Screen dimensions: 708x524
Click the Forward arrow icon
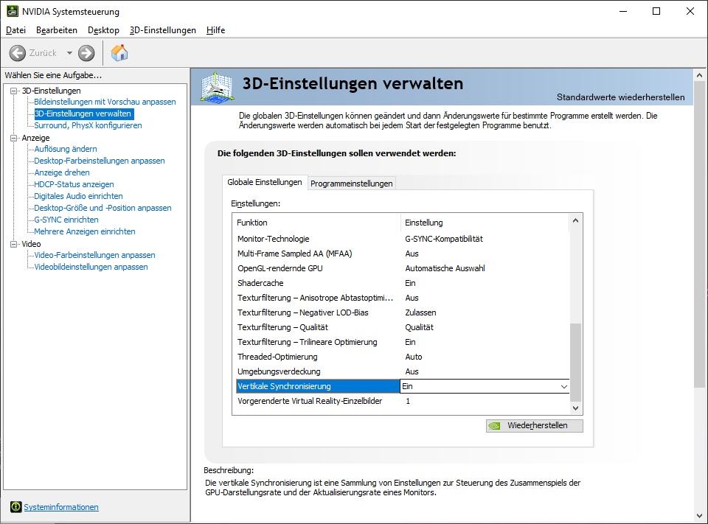[x=86, y=53]
